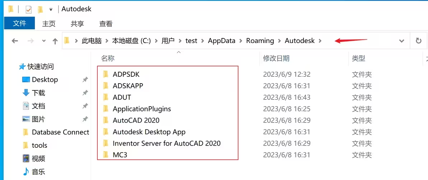
Task: Click the New Folder quick access icon
Action: [x=41, y=10]
